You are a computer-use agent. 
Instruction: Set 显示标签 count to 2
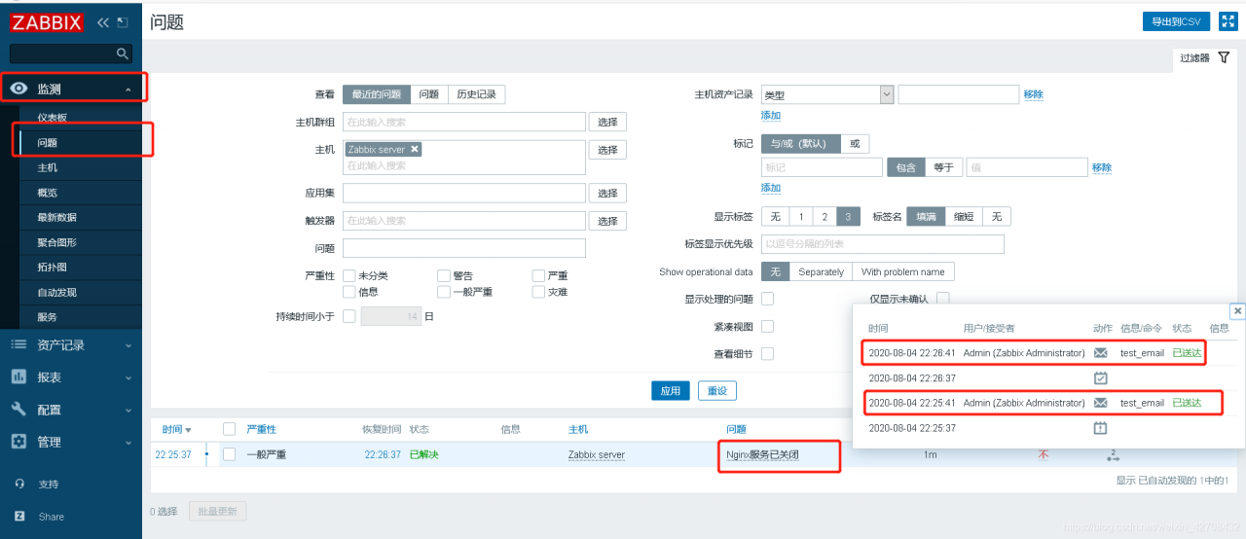824,216
